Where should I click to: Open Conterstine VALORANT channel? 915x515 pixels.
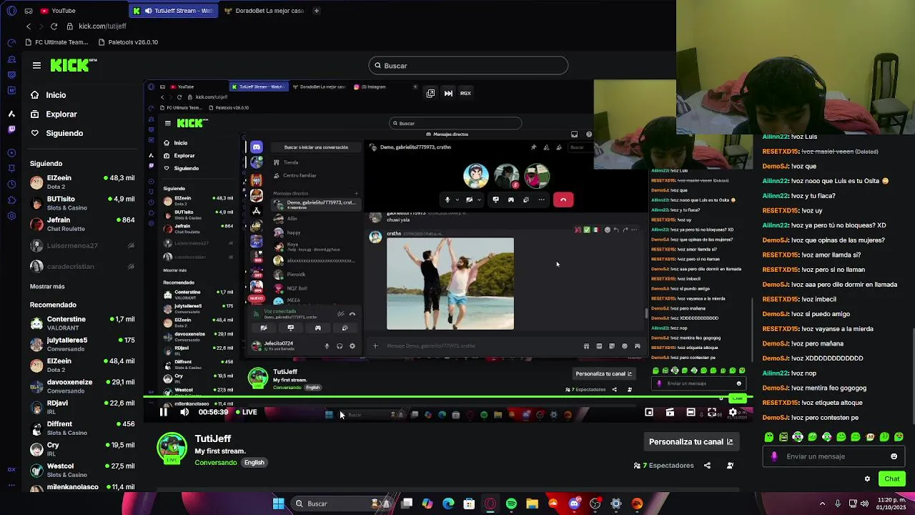coord(82,323)
